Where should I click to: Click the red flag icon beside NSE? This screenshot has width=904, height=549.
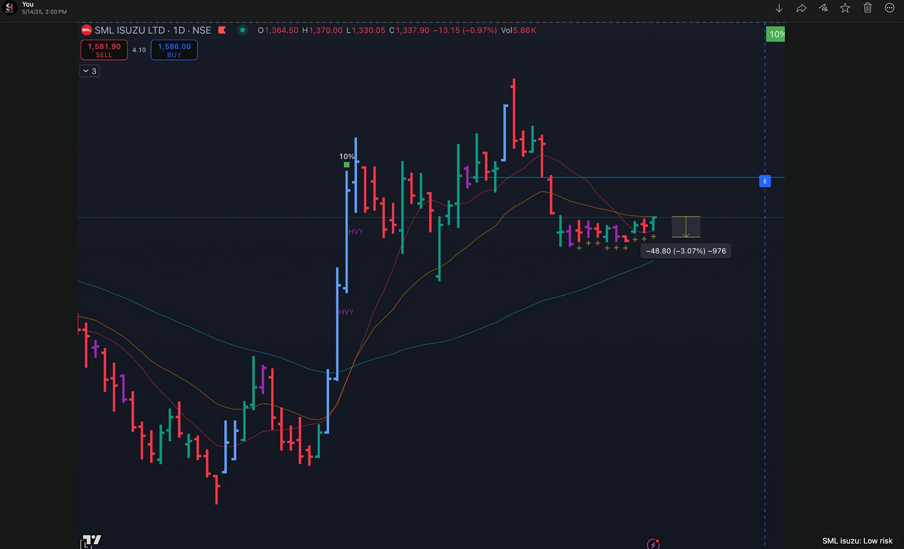[222, 30]
